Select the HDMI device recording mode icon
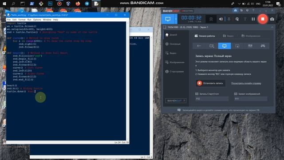Image resolution: width=284 pixels, height=160 pixels. coord(250,46)
